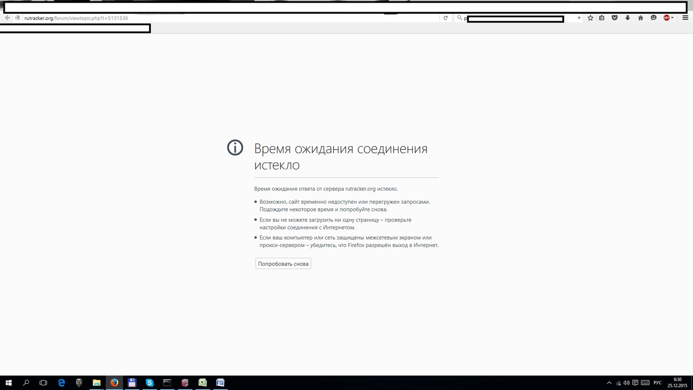Open File Explorer from the taskbar
Viewport: 693px width, 390px height.
pyautogui.click(x=97, y=383)
